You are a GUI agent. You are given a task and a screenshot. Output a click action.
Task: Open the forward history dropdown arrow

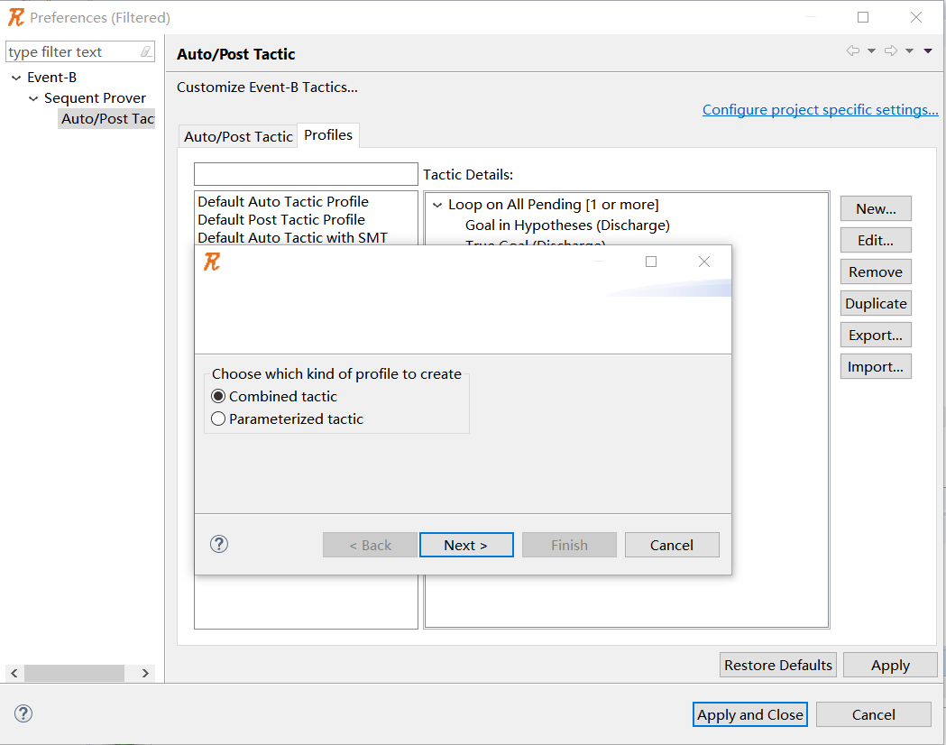point(909,51)
